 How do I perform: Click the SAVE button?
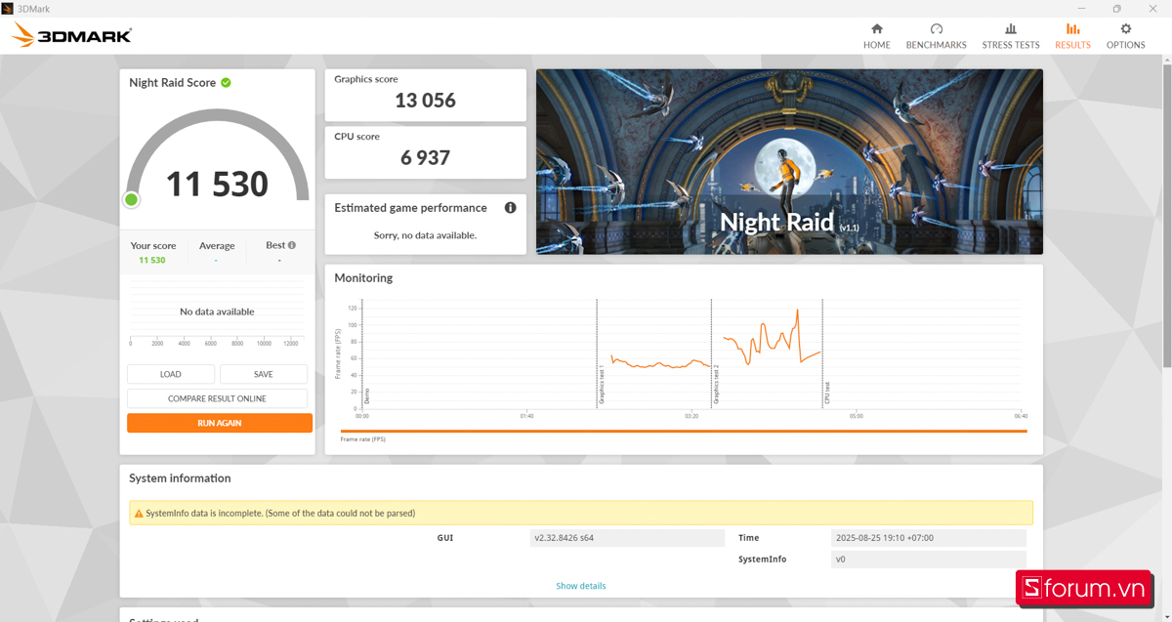(264, 374)
